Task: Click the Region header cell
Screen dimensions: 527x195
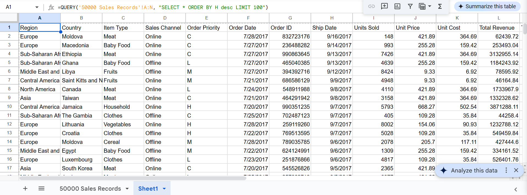Action: pos(40,27)
